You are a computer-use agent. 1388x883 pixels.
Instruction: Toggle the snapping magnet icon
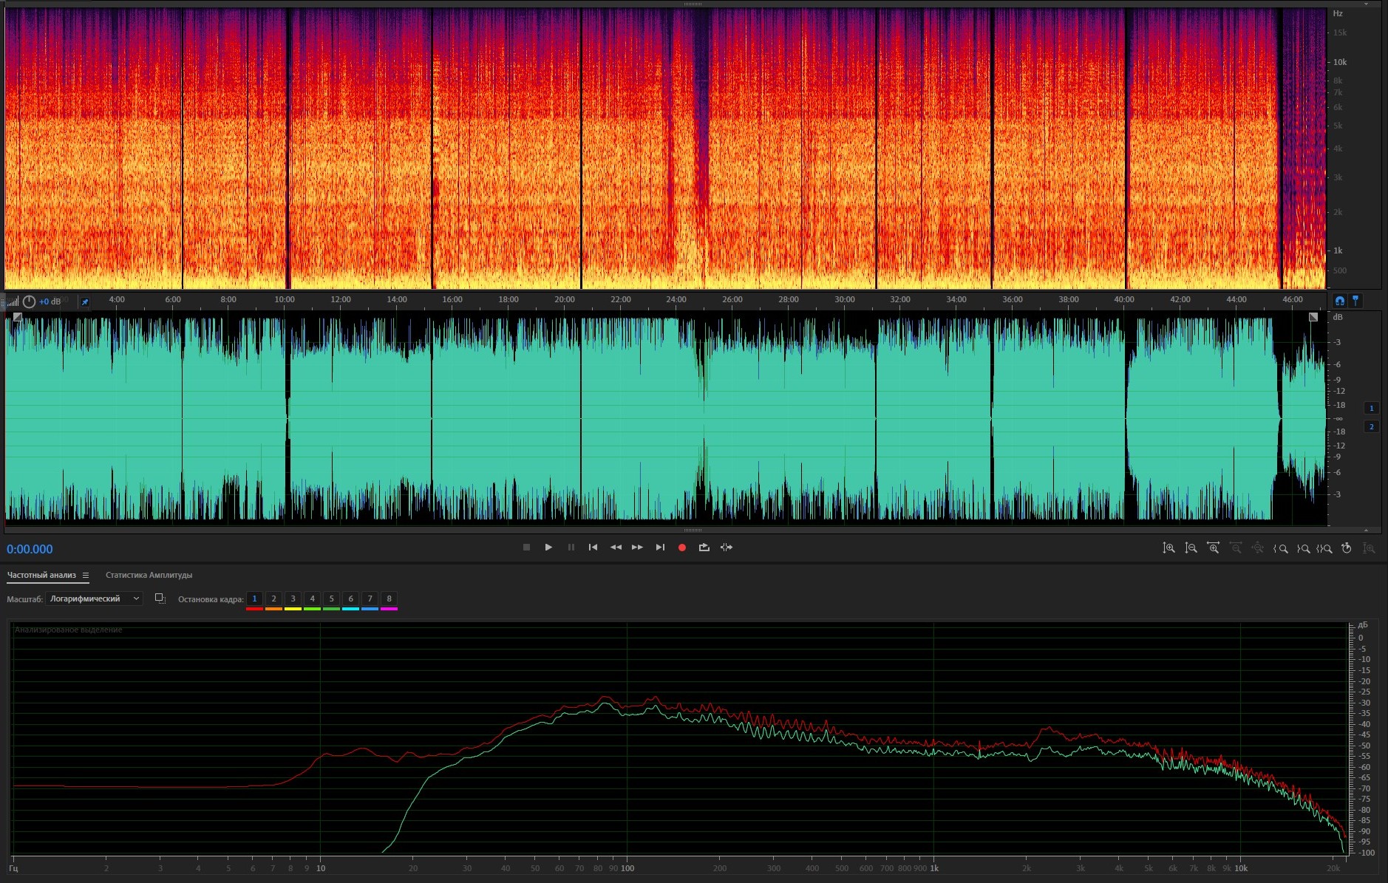(x=1339, y=301)
